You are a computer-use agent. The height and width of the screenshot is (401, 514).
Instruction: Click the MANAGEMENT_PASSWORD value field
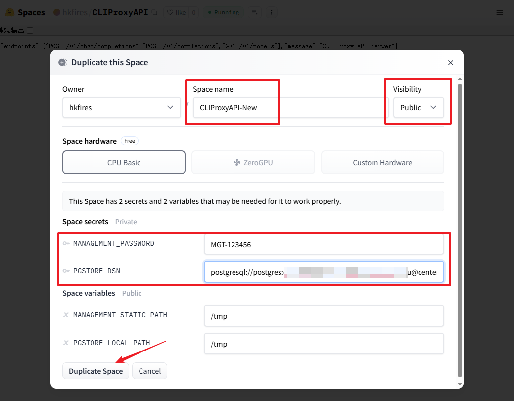coord(324,244)
